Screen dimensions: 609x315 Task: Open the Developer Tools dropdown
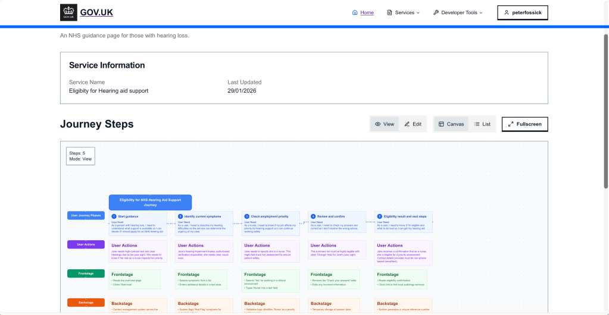(458, 12)
